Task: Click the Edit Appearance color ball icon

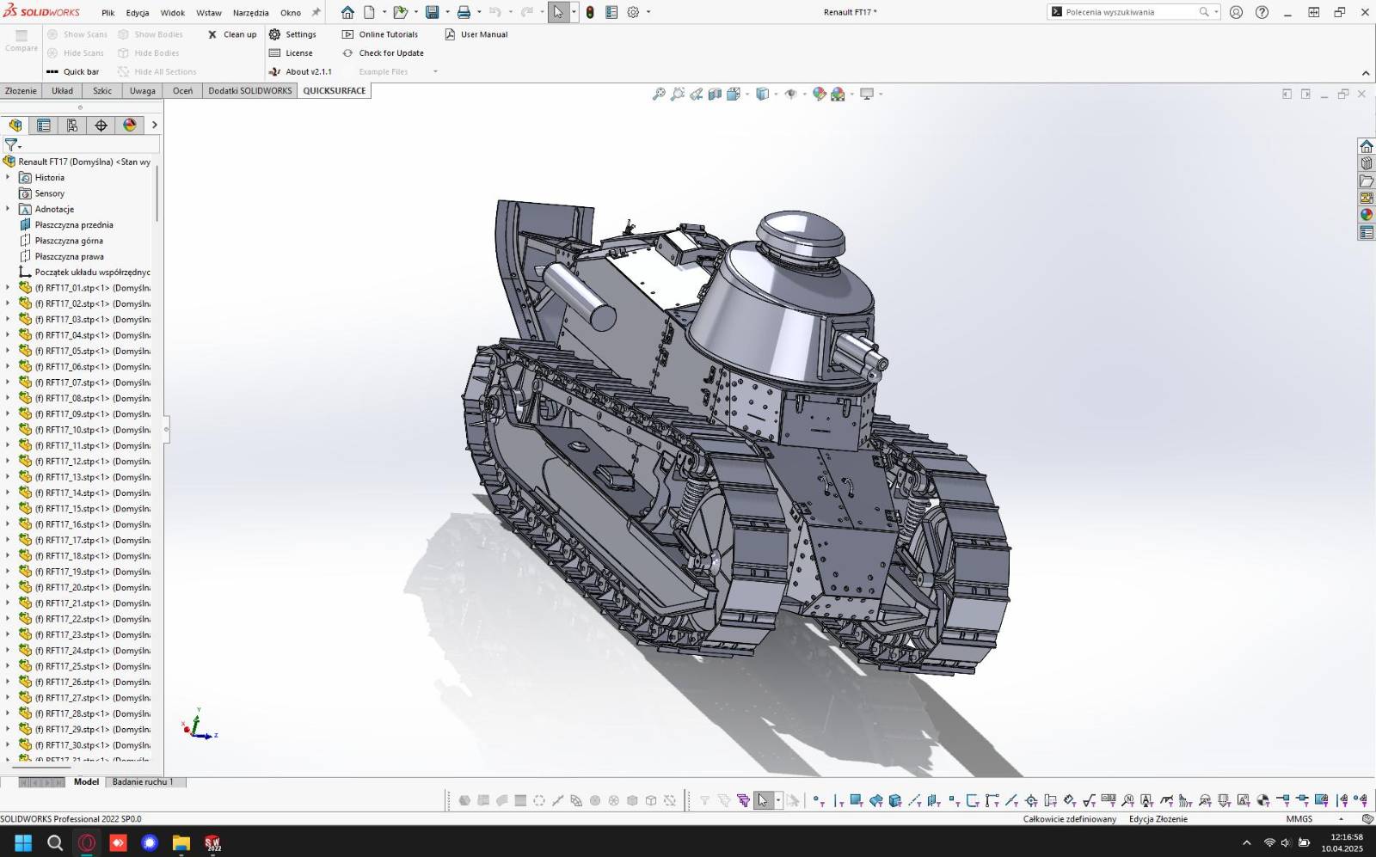Action: pos(820,94)
